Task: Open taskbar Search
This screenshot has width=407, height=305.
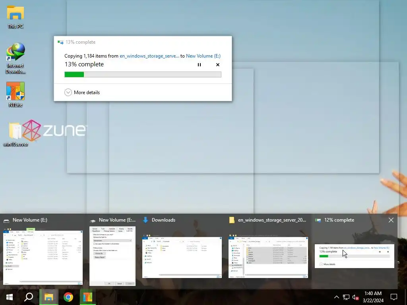Action: (x=29, y=297)
